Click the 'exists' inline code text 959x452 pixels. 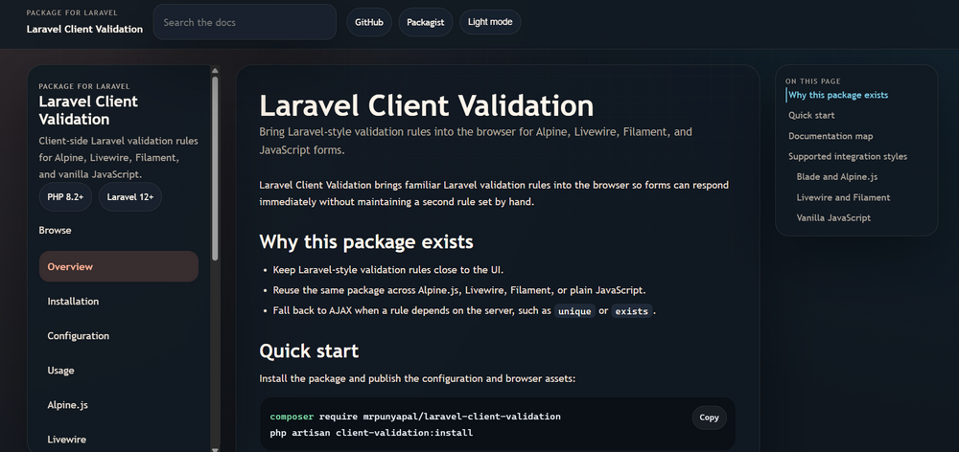pos(632,311)
